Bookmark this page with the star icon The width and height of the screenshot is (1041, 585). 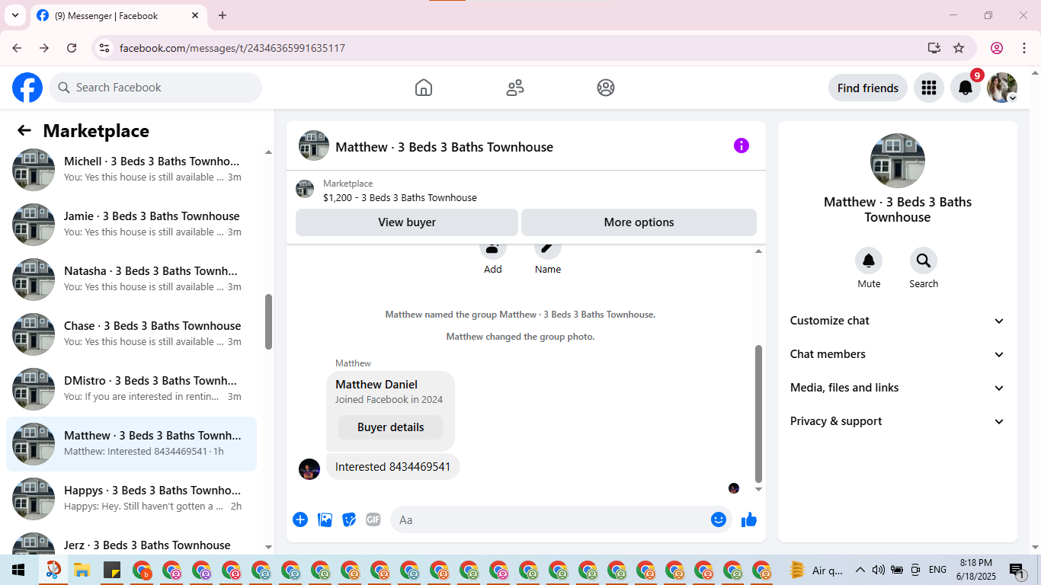pyautogui.click(x=959, y=48)
